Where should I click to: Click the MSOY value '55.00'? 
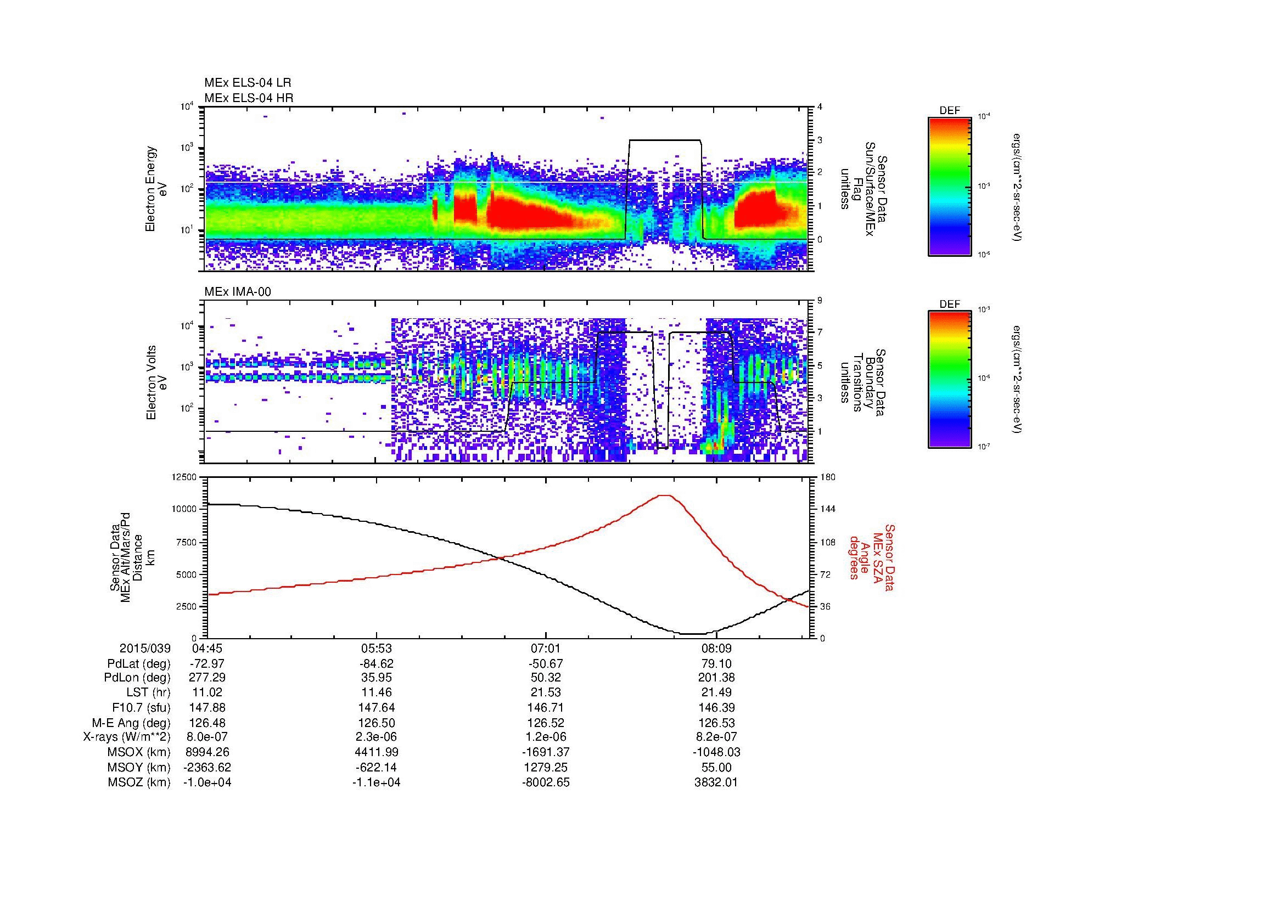[716, 768]
